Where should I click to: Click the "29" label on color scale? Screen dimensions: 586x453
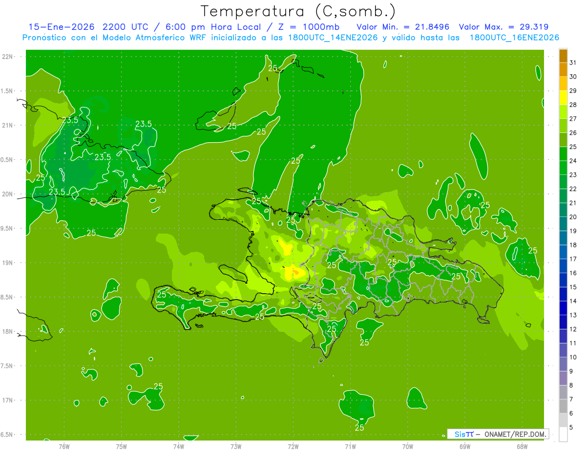pos(573,91)
